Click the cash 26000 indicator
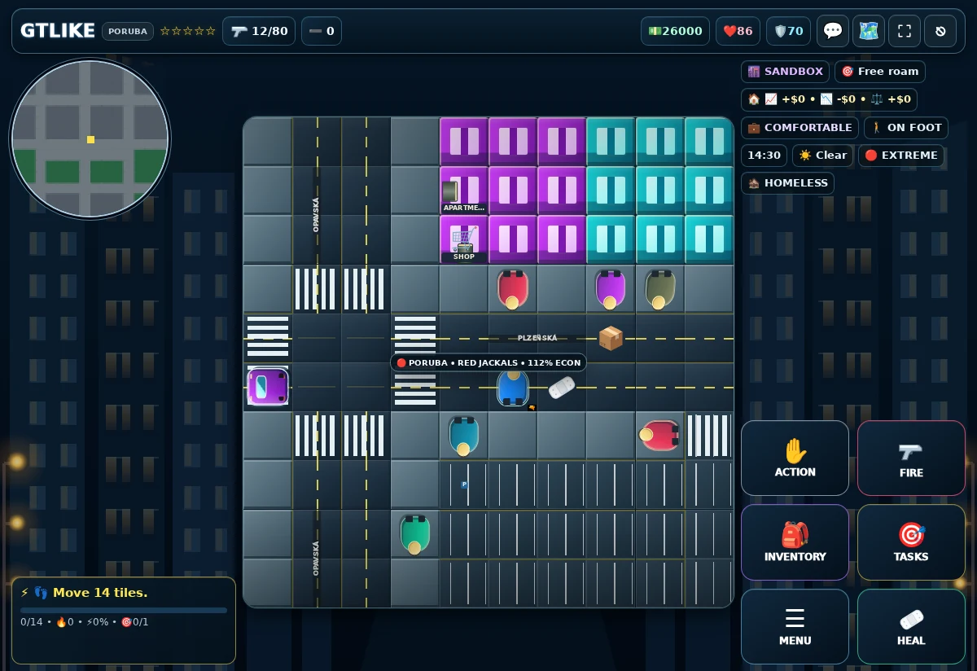The image size is (977, 671). point(675,31)
